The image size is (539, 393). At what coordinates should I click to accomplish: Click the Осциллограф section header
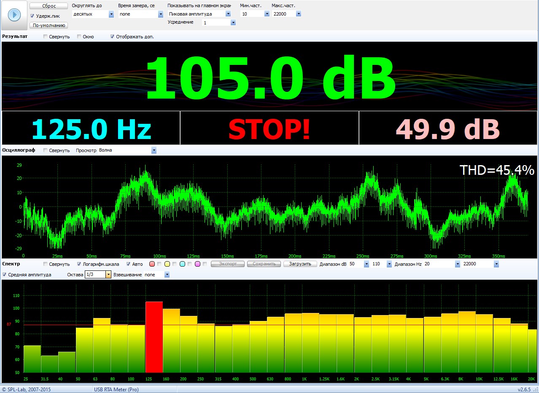pos(19,150)
